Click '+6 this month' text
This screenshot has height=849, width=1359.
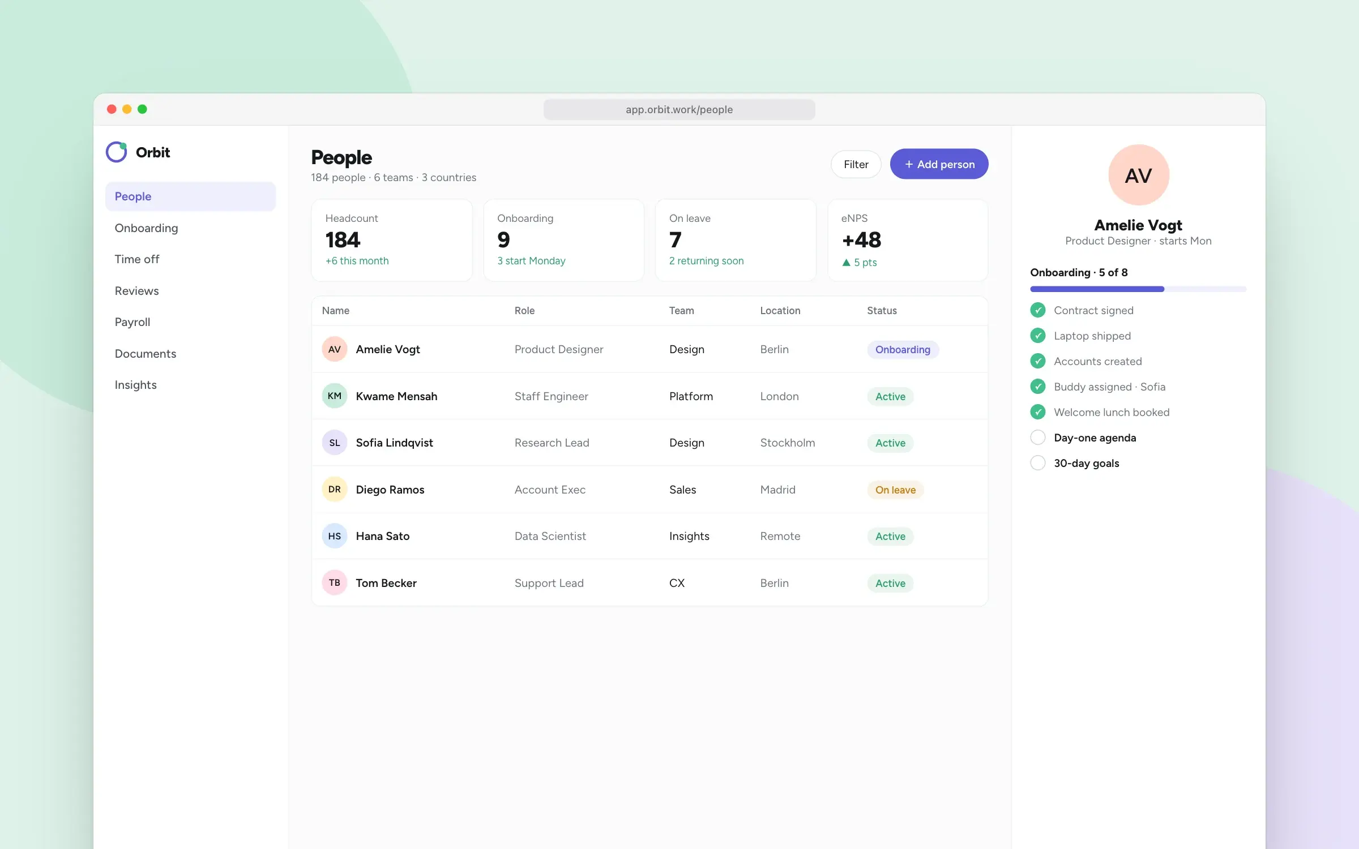(x=357, y=261)
